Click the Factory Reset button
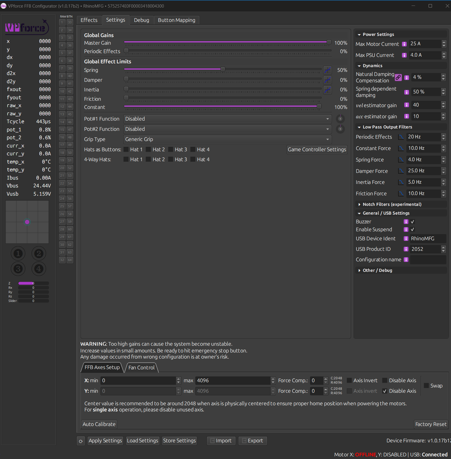 tap(431, 424)
